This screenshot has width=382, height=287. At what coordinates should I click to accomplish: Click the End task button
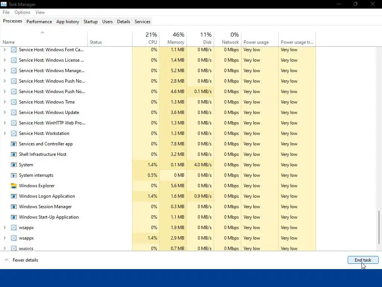coord(363,260)
